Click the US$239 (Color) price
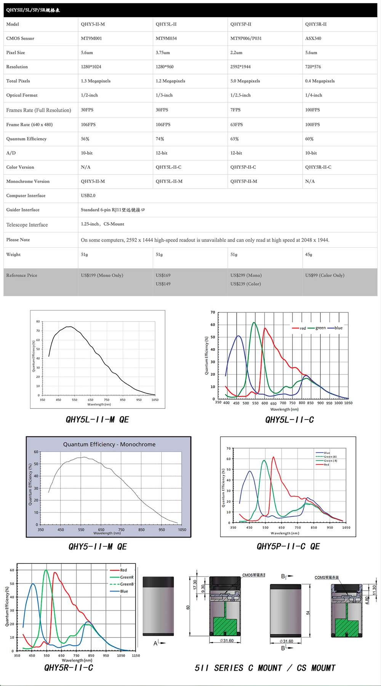The width and height of the screenshot is (381, 686). (246, 284)
